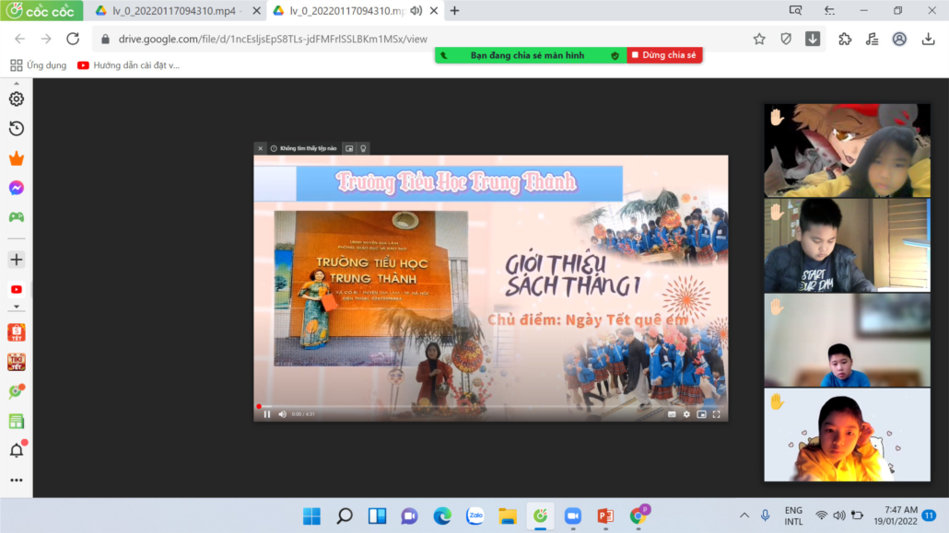Click 'Dừng chia sẻ' stop sharing button
The image size is (949, 533).
664,55
